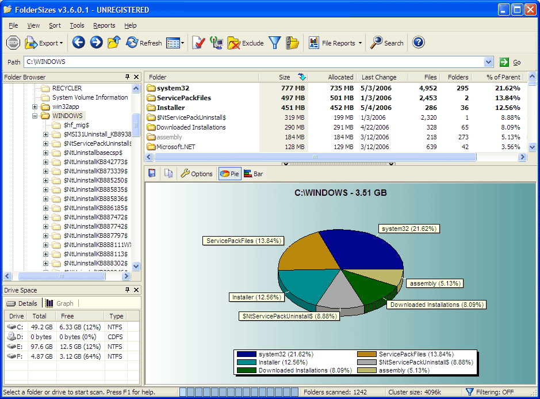Select $hf_mig$ in folder tree
540x399 pixels.
click(76, 125)
